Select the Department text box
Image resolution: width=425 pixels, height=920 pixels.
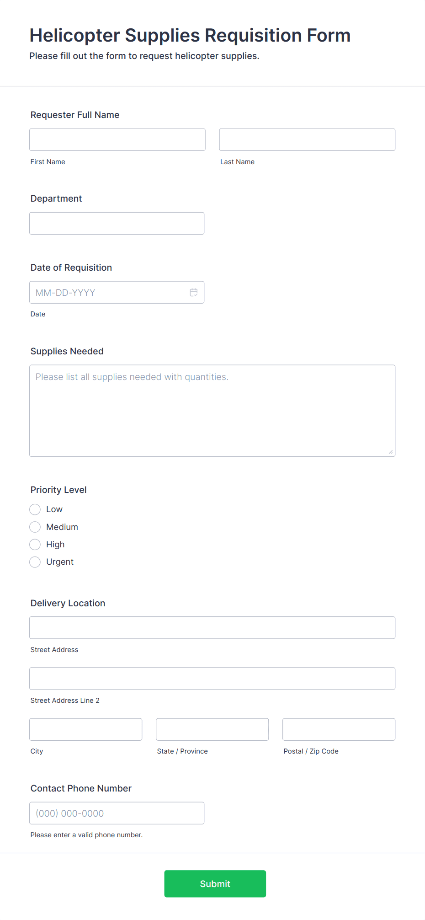click(117, 223)
